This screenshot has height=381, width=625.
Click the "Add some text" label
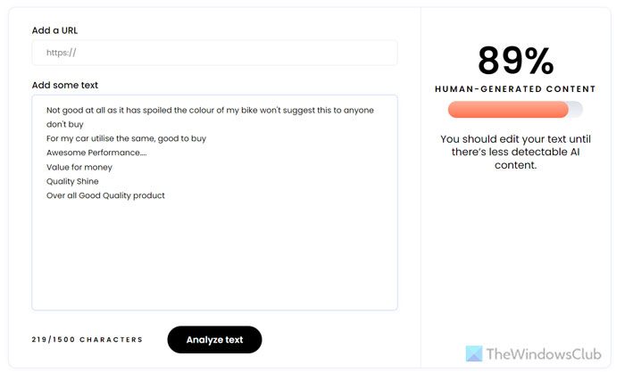tap(65, 86)
